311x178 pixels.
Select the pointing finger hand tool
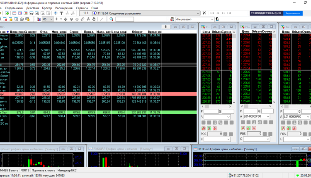coord(88,19)
